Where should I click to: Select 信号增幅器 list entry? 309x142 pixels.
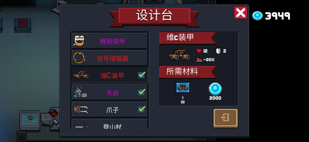pos(110,58)
